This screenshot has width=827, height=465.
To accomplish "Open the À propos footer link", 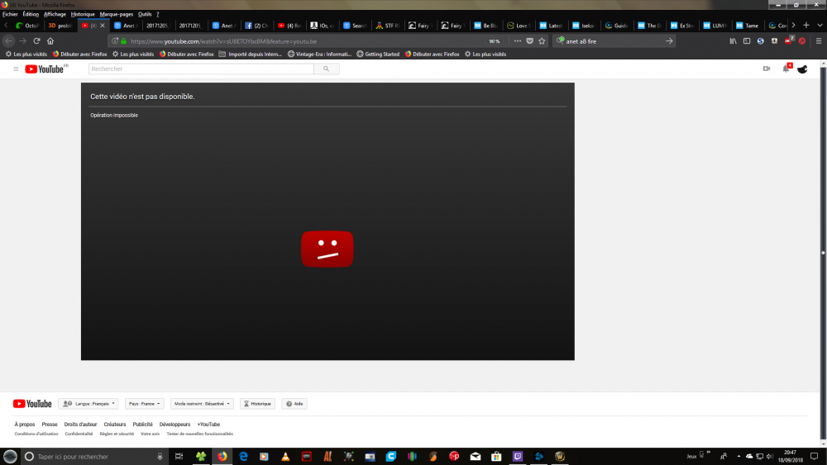I will (x=25, y=425).
